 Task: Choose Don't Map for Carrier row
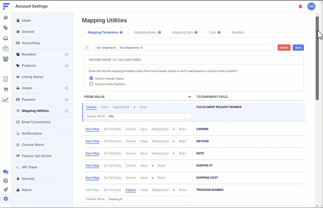pyautogui.click(x=92, y=129)
